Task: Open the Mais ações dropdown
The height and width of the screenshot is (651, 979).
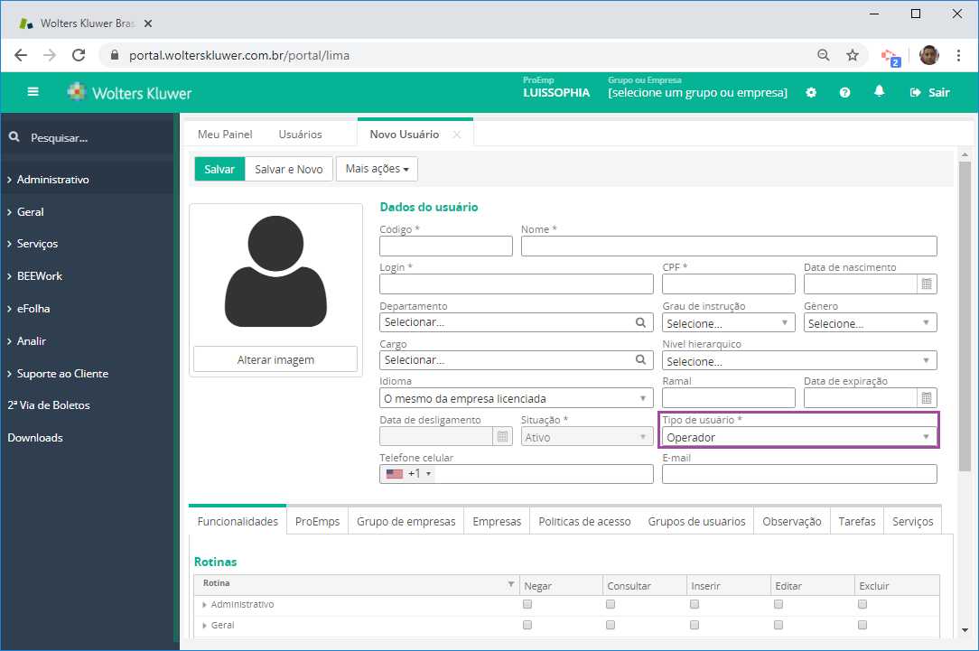Action: 377,169
